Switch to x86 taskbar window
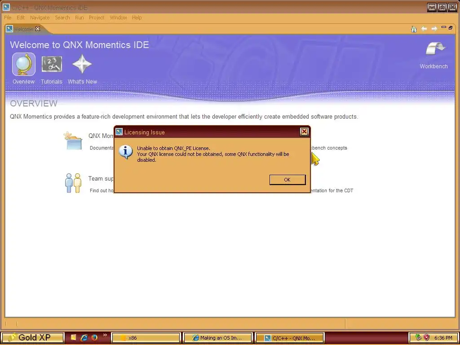This screenshot has height=345, width=460. point(146,338)
